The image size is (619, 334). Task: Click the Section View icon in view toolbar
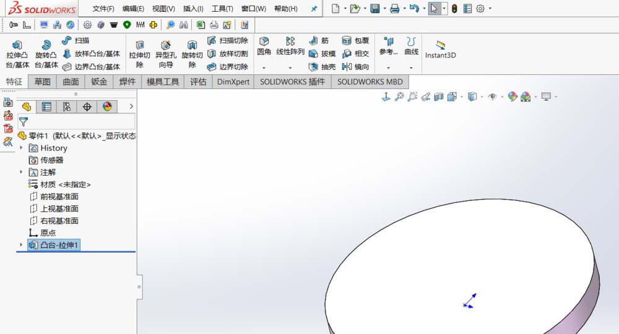tap(439, 96)
